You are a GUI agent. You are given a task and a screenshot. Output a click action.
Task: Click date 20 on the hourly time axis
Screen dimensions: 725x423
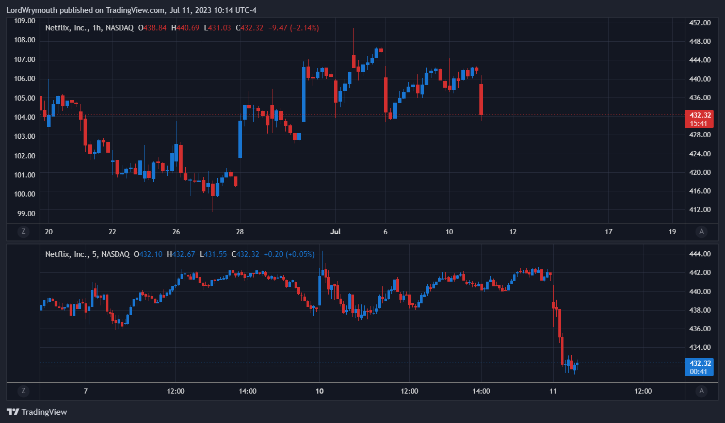pos(49,232)
